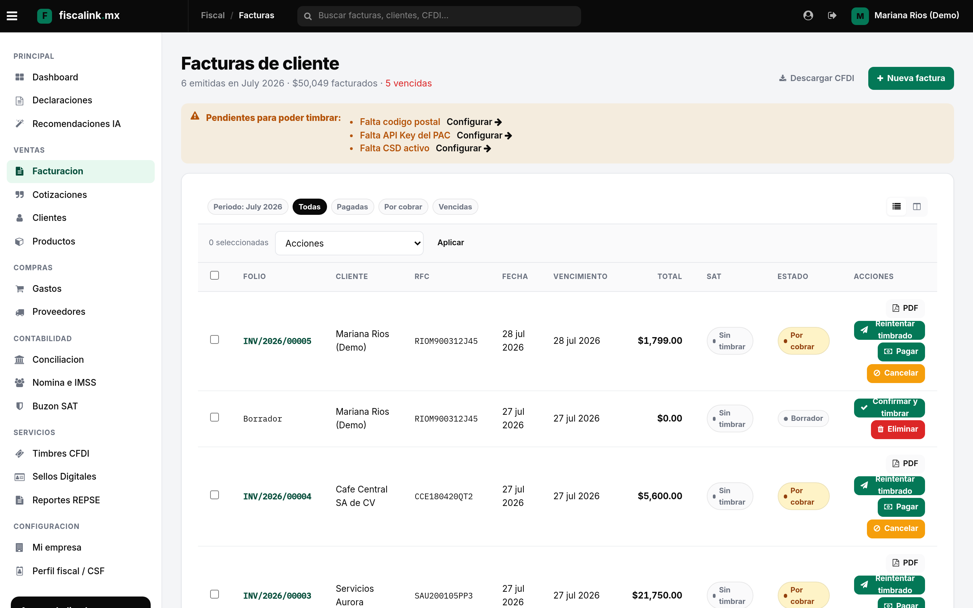
Task: Configurar the missing codigo postal
Action: click(474, 122)
